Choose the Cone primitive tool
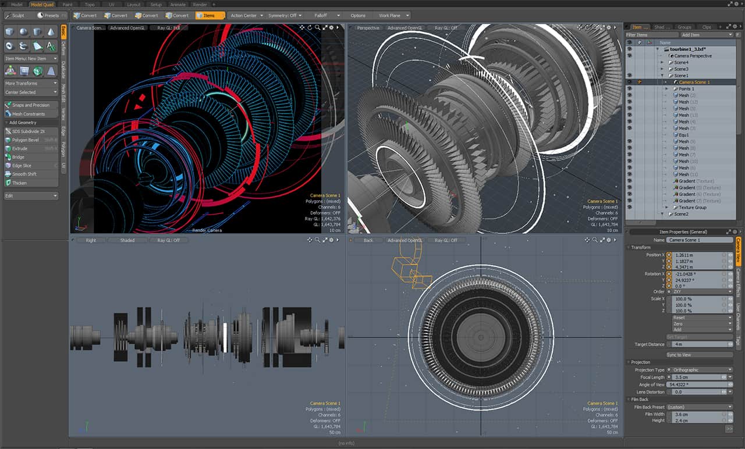The width and height of the screenshot is (745, 449). pyautogui.click(x=51, y=32)
